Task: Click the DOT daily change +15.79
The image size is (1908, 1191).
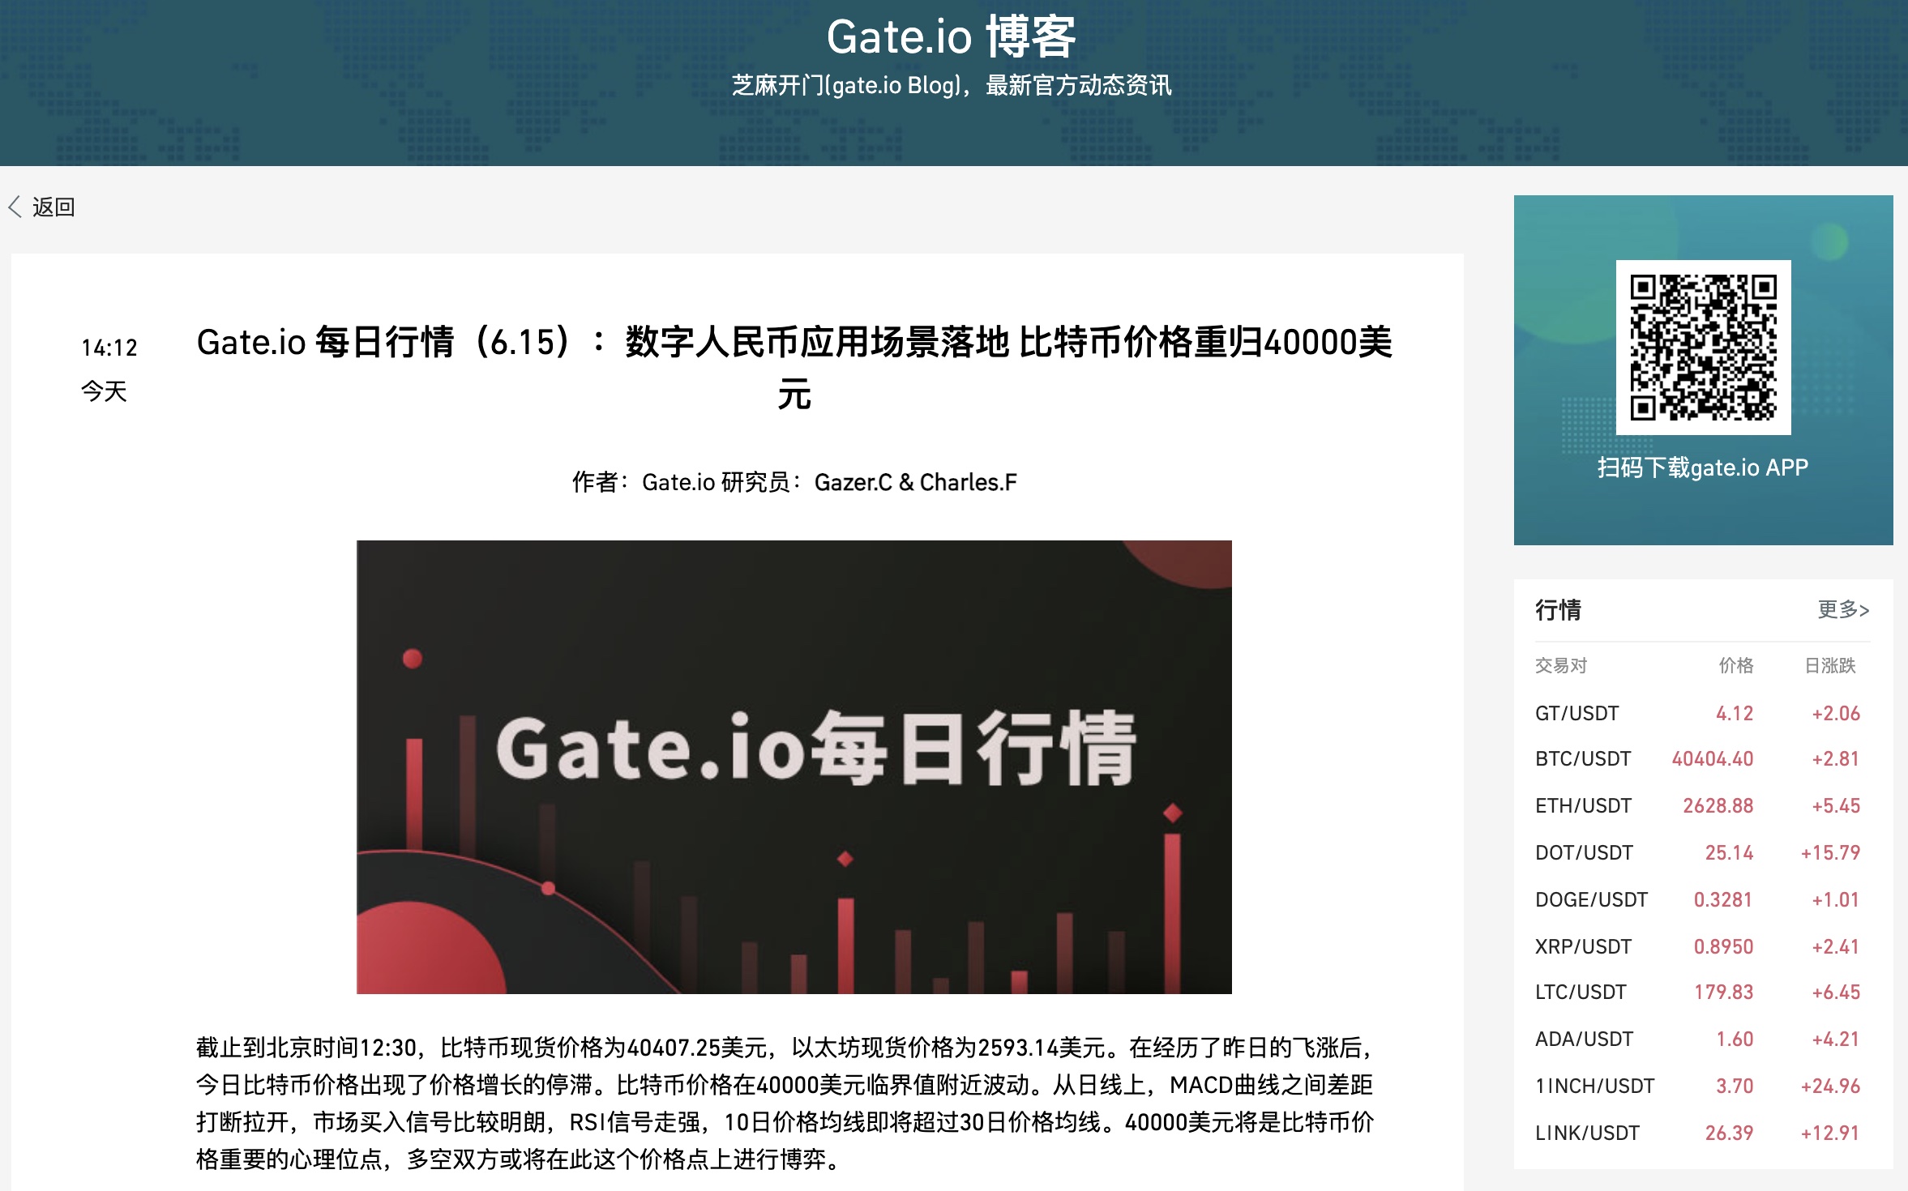Action: click(1830, 852)
